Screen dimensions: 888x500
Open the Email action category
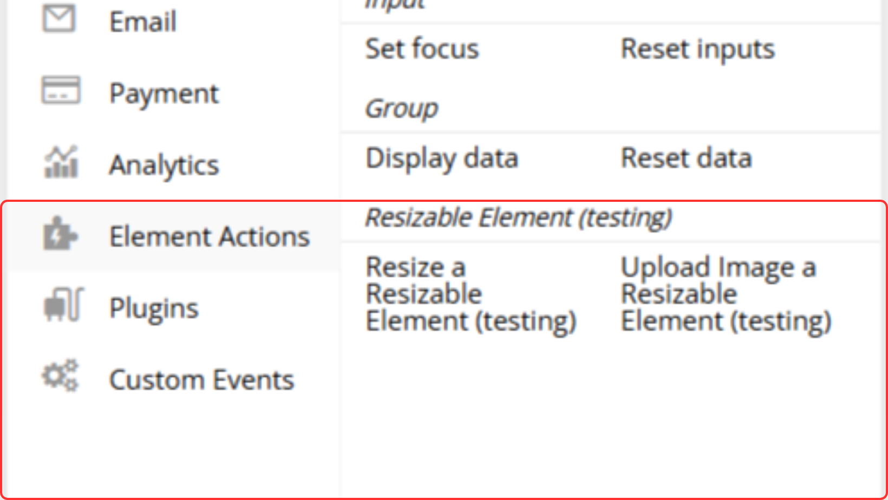143,22
